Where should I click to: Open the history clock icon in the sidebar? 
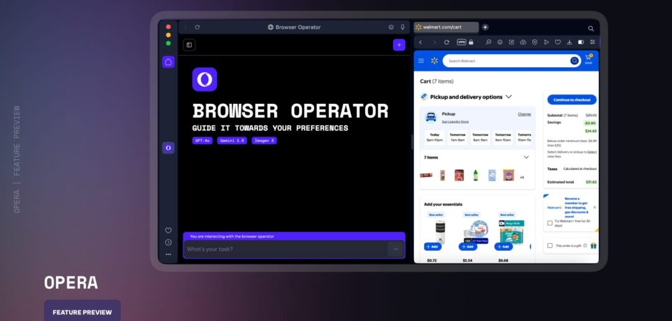point(168,243)
